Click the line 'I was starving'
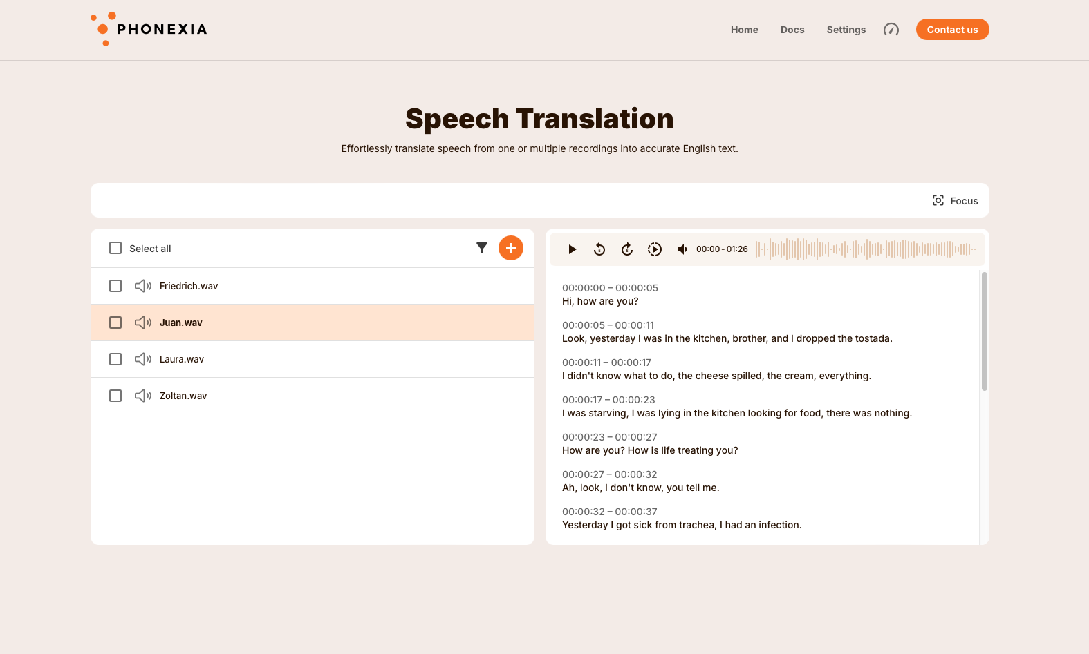Image resolution: width=1089 pixels, height=654 pixels. pos(737,413)
